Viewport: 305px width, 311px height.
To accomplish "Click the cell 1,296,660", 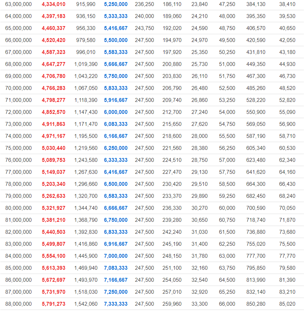I will pos(86,184).
